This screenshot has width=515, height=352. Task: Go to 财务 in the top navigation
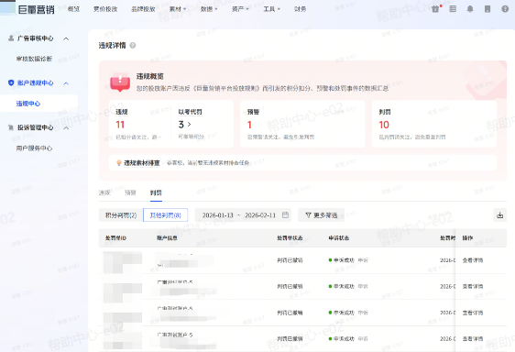(x=300, y=9)
